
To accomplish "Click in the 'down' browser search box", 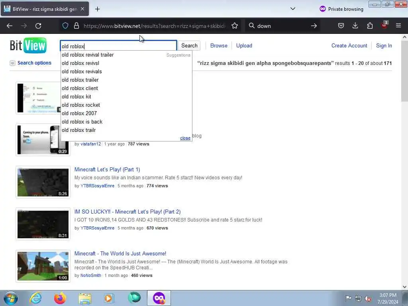I will point(282,26).
